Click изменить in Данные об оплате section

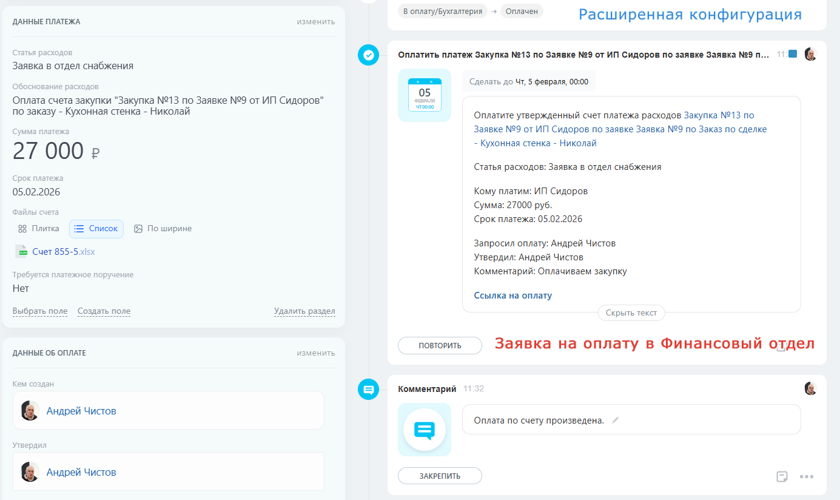(315, 353)
